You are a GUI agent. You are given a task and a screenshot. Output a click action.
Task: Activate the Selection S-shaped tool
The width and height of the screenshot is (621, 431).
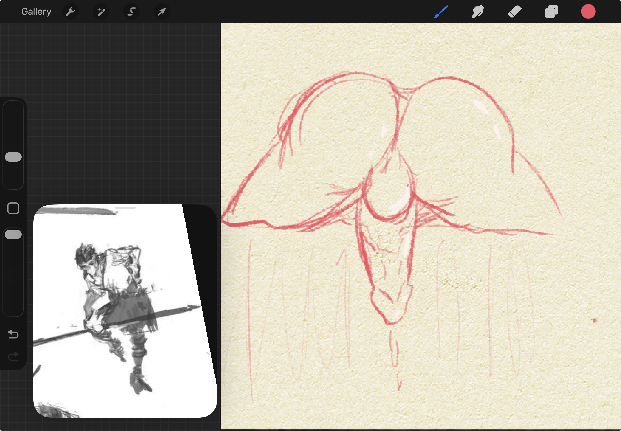131,12
